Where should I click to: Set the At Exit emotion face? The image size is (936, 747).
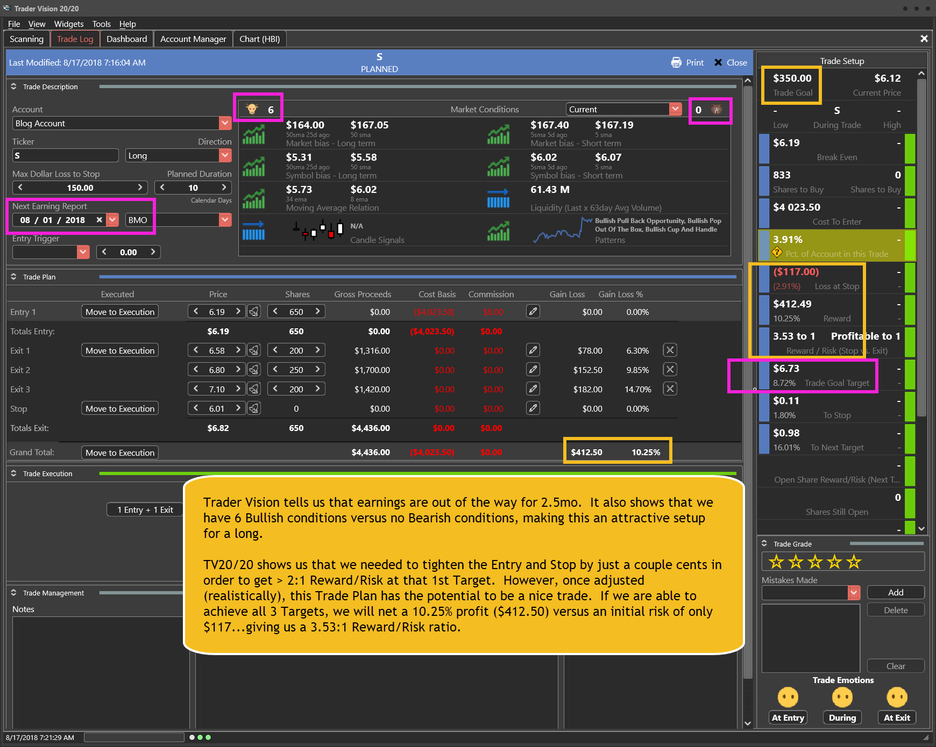pyautogui.click(x=897, y=698)
